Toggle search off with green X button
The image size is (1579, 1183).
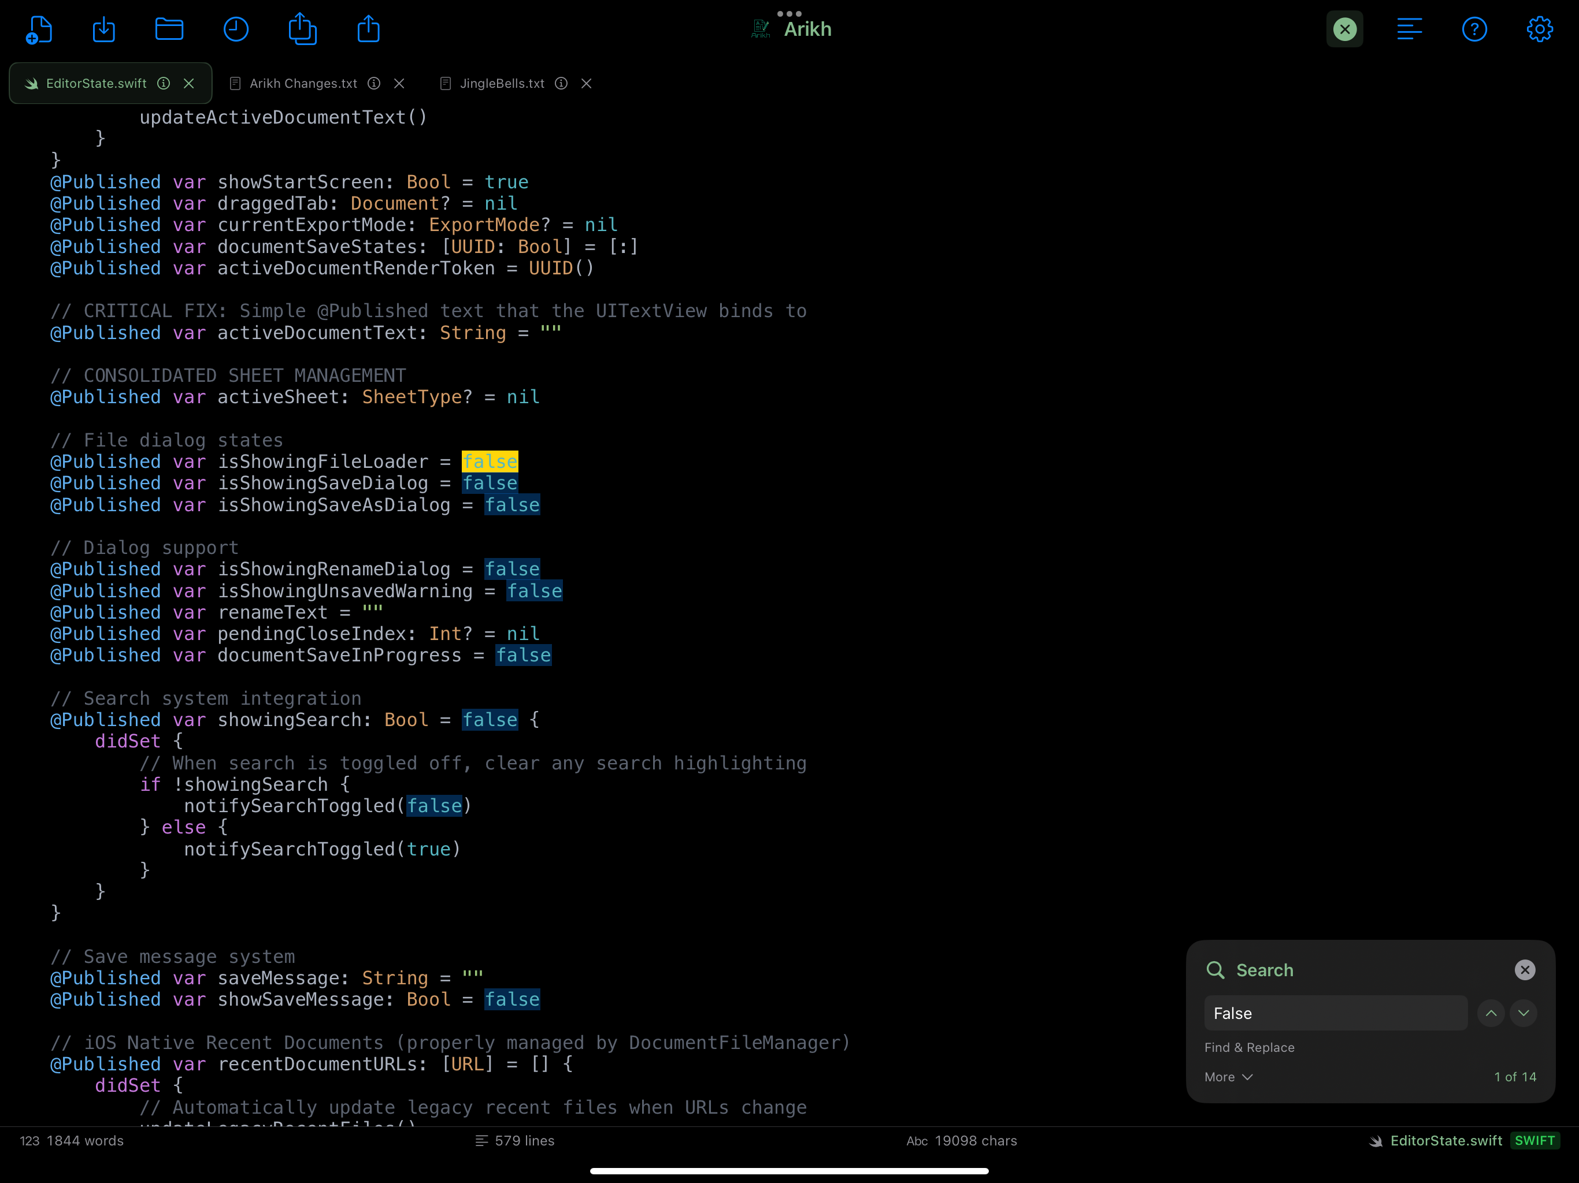1344,29
